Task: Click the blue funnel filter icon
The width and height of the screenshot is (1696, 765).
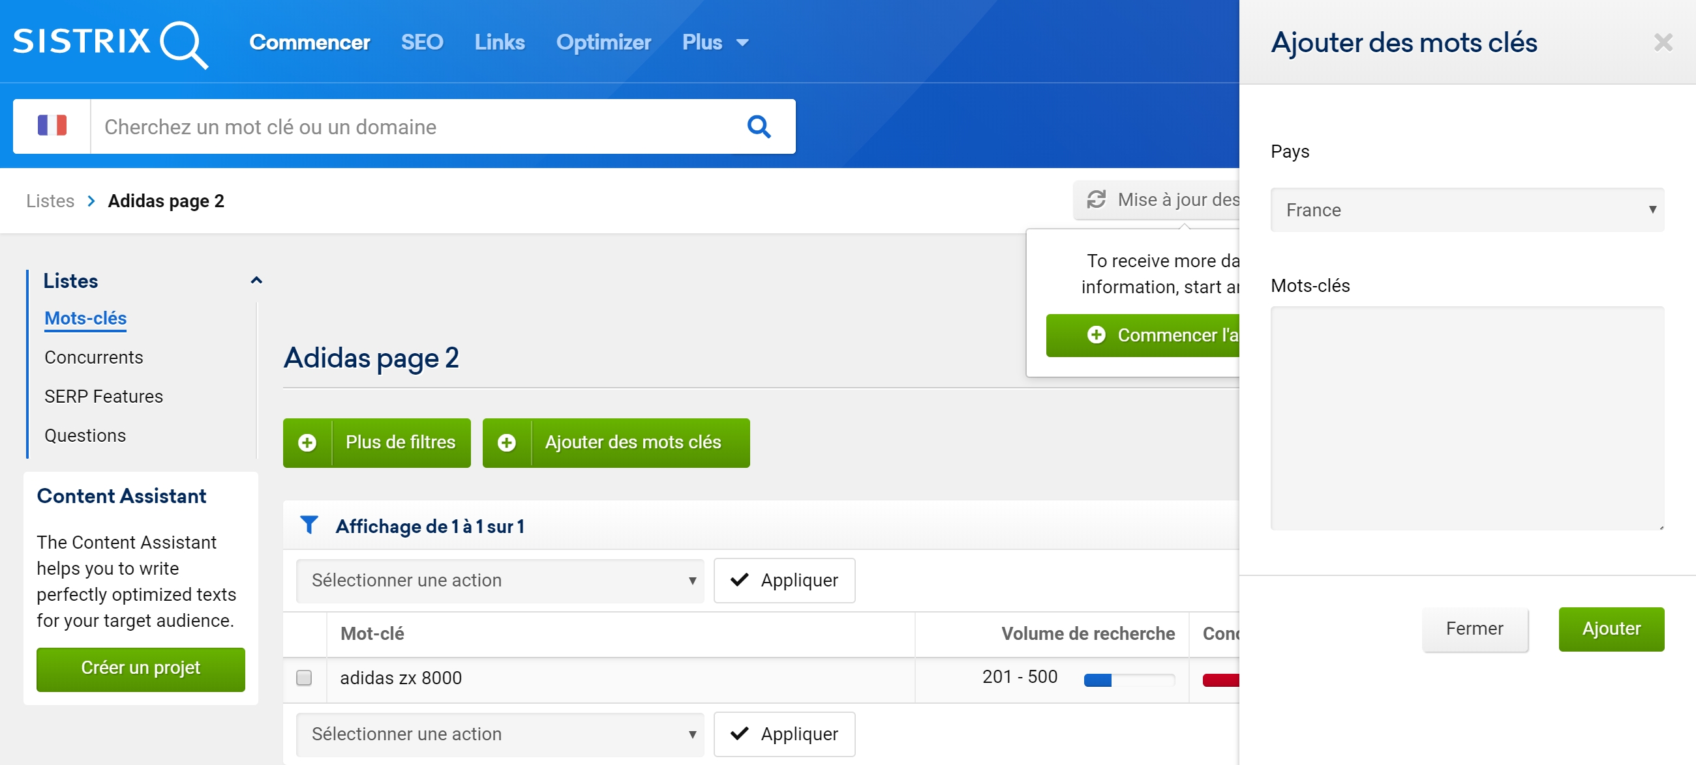Action: (309, 525)
